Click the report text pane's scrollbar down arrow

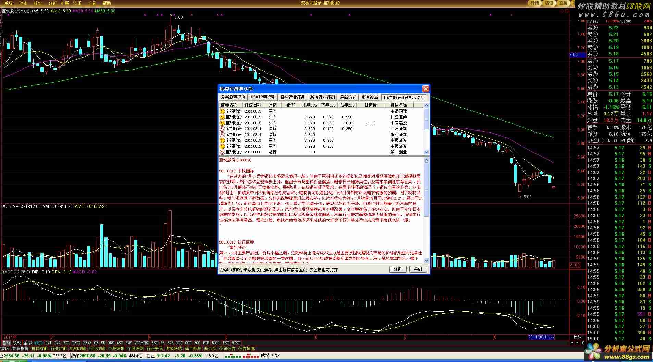pyautogui.click(x=427, y=261)
